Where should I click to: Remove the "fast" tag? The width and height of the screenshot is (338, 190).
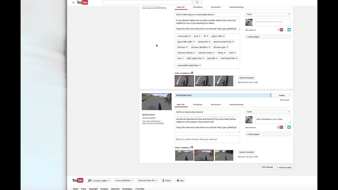point(182,58)
